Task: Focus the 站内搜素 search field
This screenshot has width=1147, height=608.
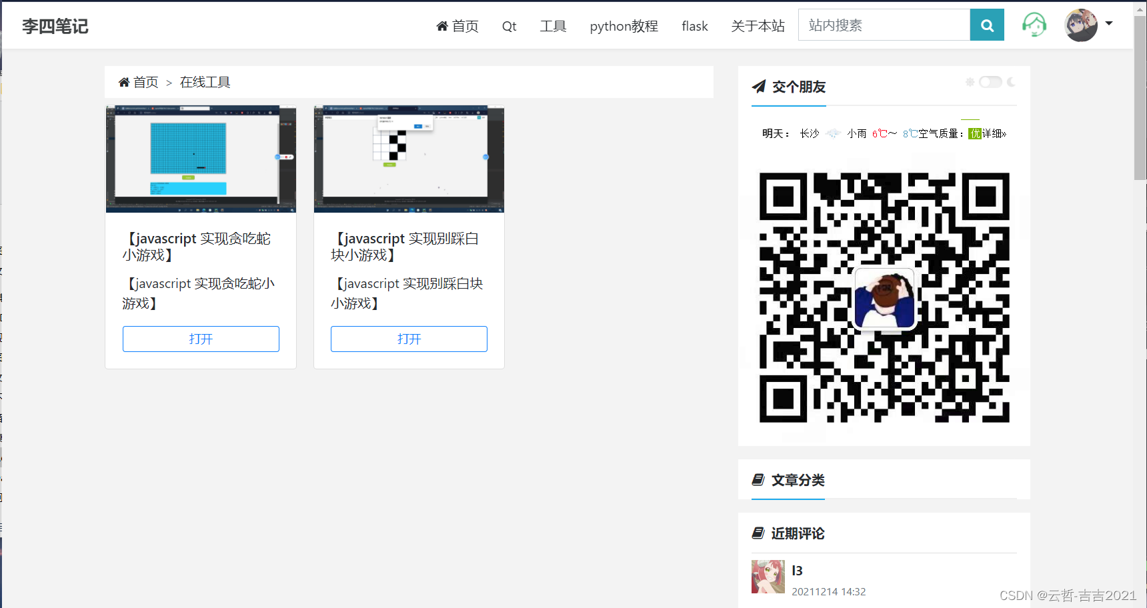Action: (884, 25)
